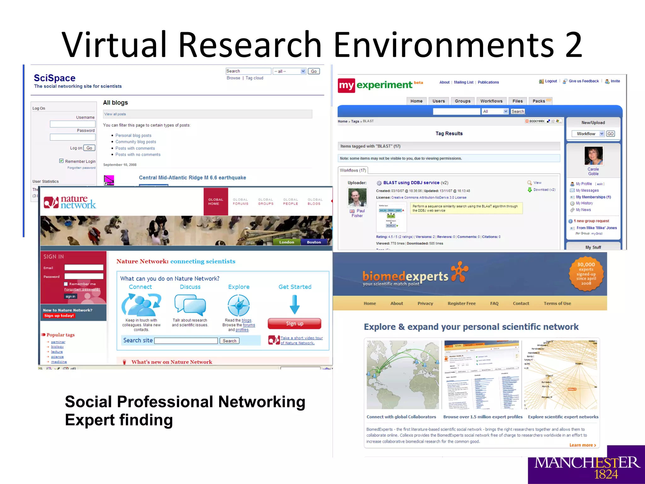Click the Go button next to SciSpace search
This screenshot has width=645, height=484.
314,71
